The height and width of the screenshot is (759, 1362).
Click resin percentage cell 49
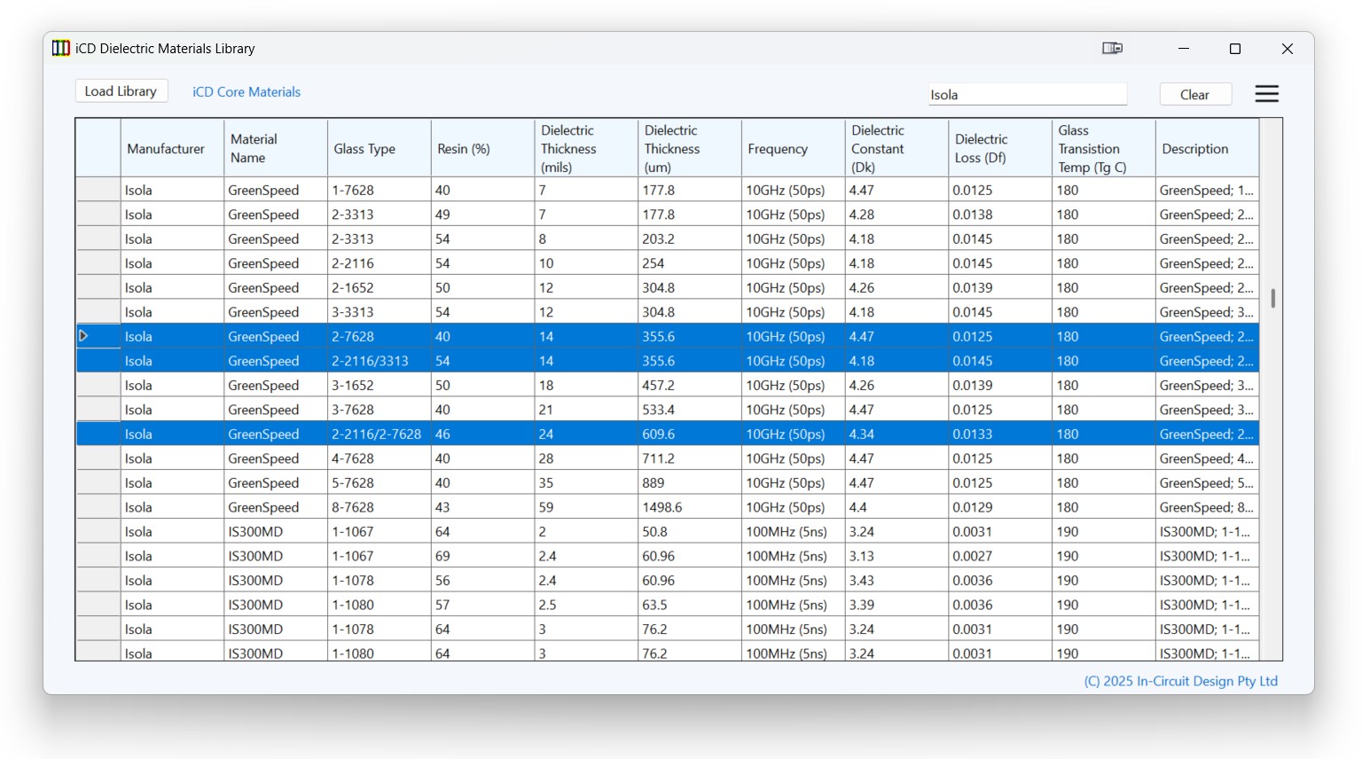(482, 215)
